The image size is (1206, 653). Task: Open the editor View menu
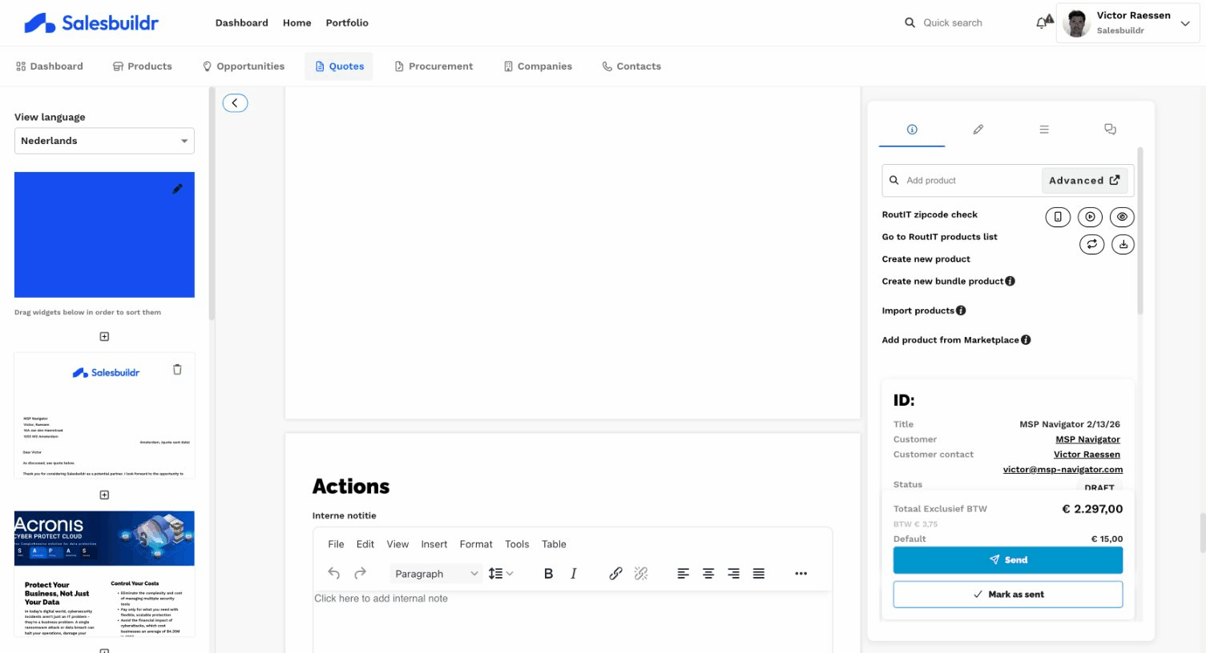pyautogui.click(x=397, y=544)
